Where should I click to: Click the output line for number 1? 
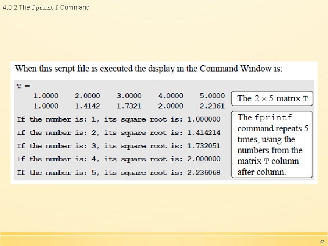point(118,119)
